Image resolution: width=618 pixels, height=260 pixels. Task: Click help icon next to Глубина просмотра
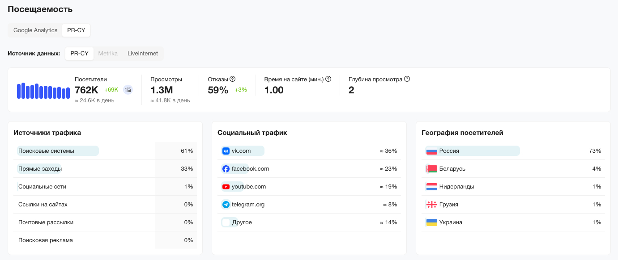click(407, 79)
